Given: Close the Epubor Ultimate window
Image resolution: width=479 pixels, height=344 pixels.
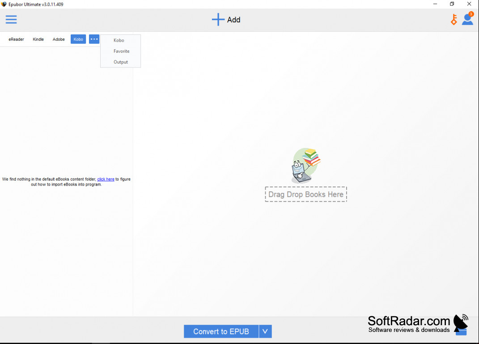Looking at the screenshot, I should (469, 4).
